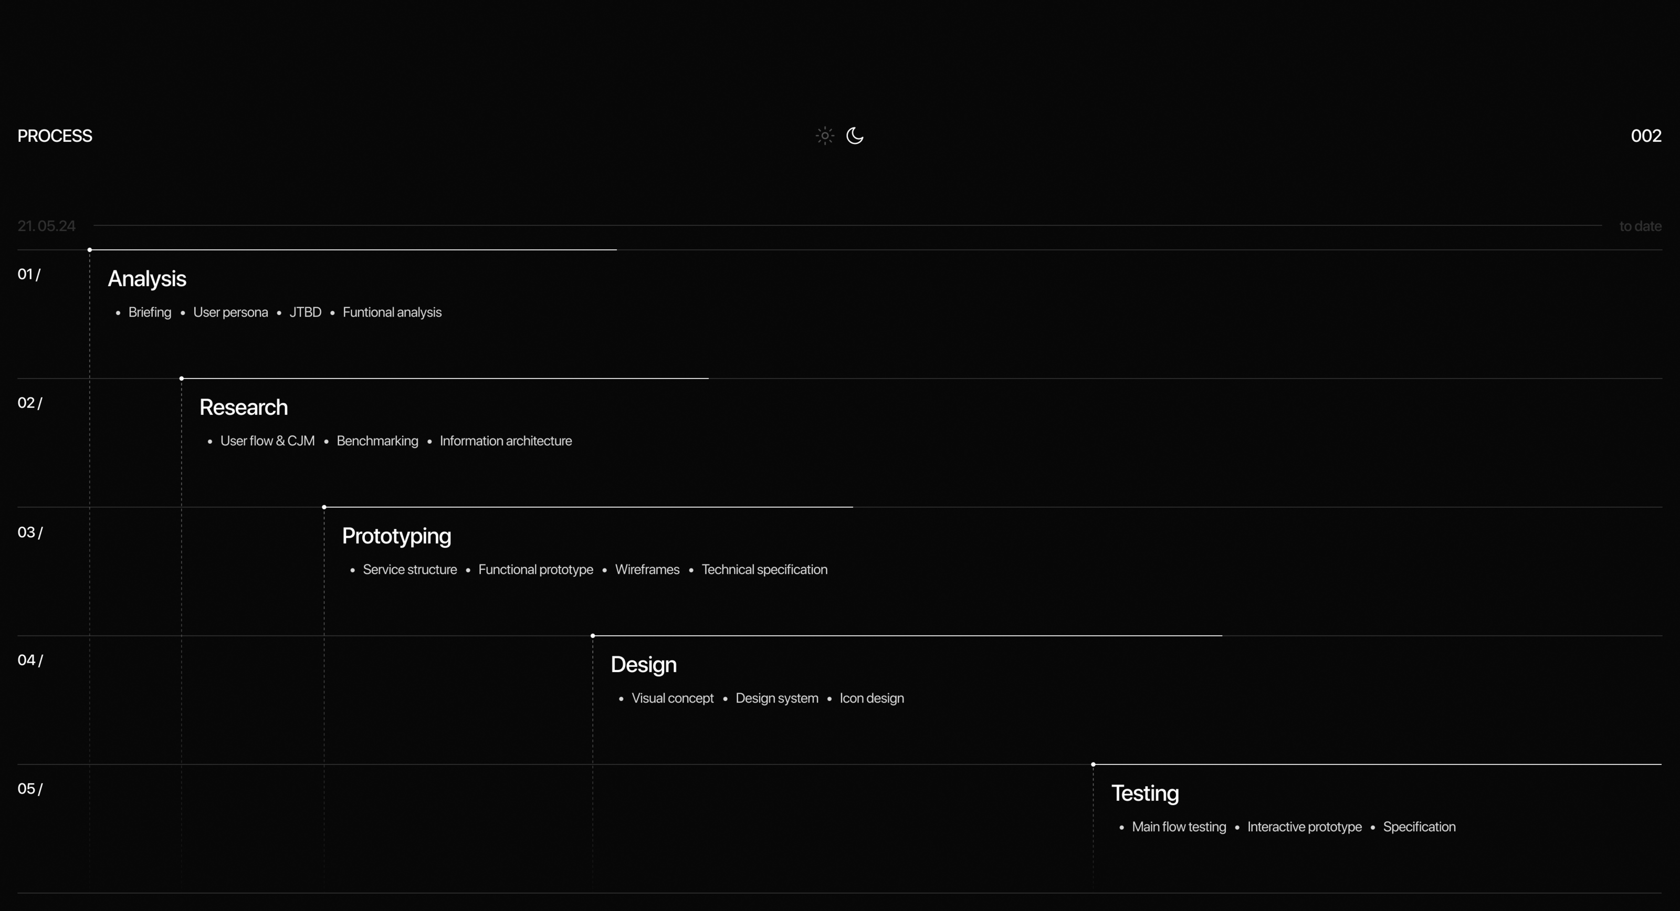Click 'Wireframes' under Prototyping
Image resolution: width=1680 pixels, height=911 pixels.
647,569
